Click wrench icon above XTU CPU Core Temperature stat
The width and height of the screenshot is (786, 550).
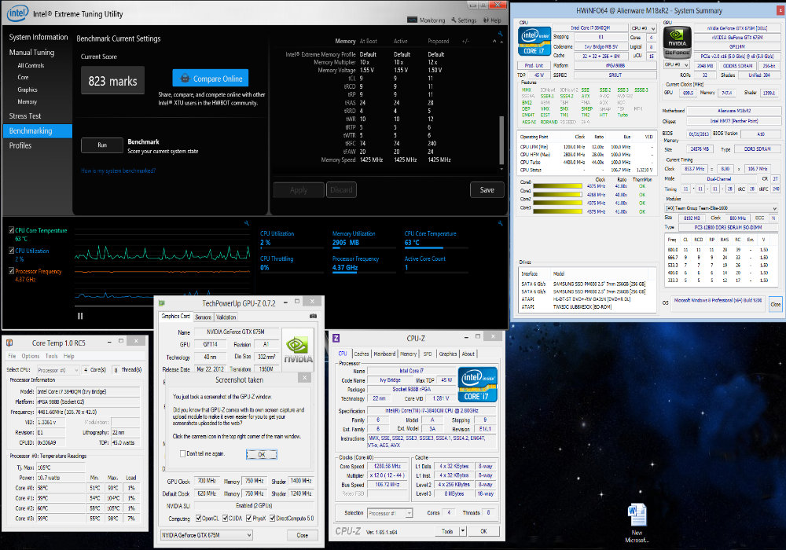pos(500,223)
